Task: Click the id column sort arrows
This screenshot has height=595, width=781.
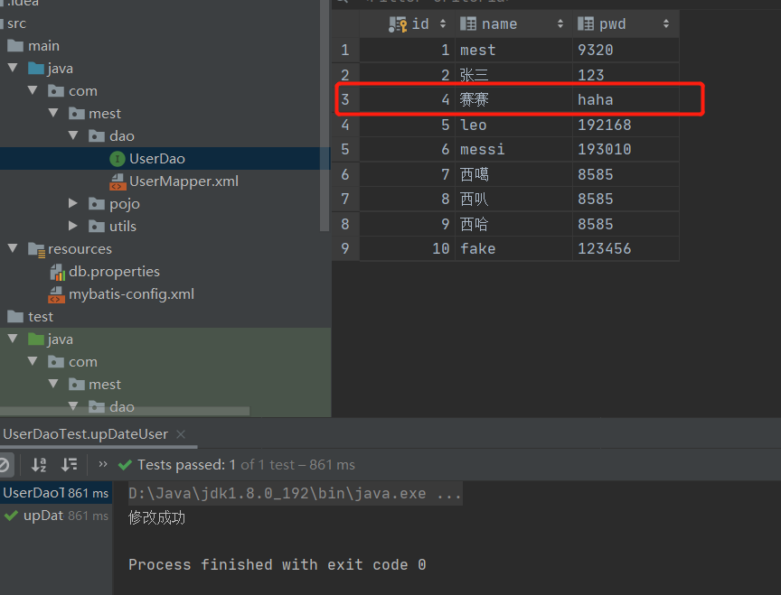Action: [x=443, y=23]
